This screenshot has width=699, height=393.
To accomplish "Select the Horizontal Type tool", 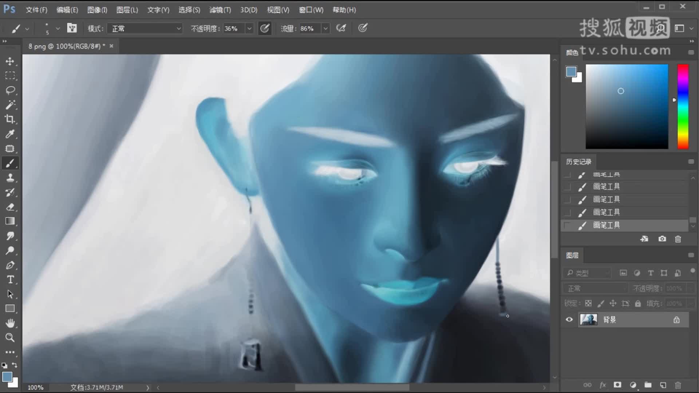I will click(10, 279).
